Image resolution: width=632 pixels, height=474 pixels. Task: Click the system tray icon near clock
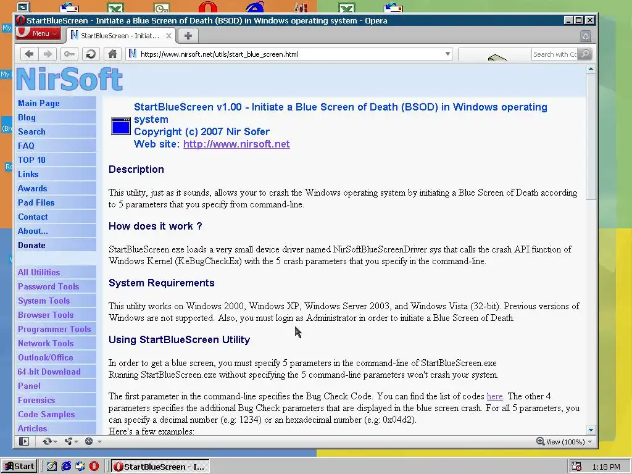coord(576,467)
